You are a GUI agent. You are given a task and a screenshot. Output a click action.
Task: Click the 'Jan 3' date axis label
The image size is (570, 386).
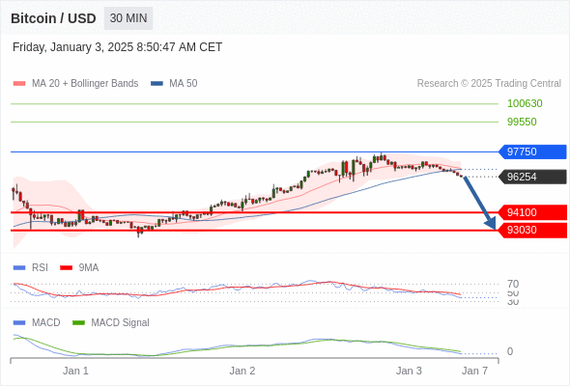click(x=409, y=372)
